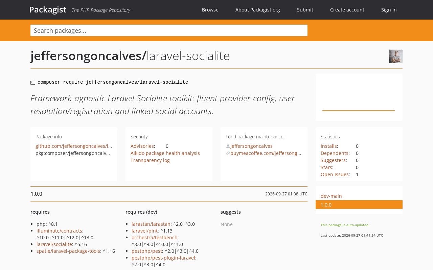The width and height of the screenshot is (433, 270).
Task: Open orchestra/testbench package link
Action: [155, 238]
